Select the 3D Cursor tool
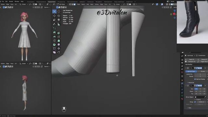The image size is (208, 117). point(58,11)
